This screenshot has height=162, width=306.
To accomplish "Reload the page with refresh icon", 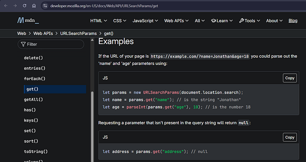I will (x=24, y=6).
